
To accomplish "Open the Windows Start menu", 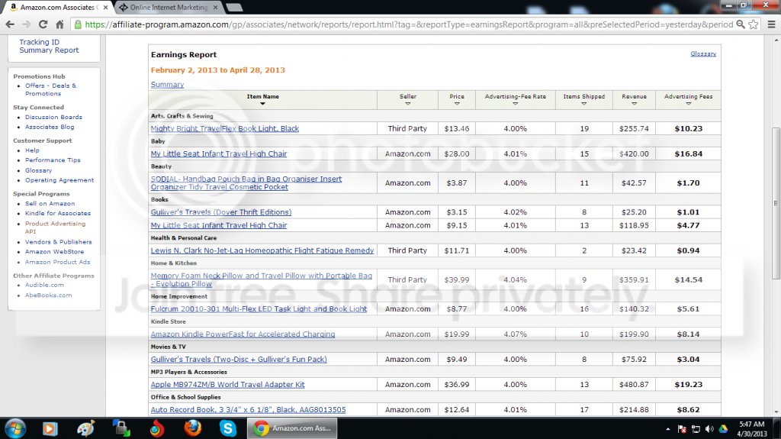I will 15,428.
